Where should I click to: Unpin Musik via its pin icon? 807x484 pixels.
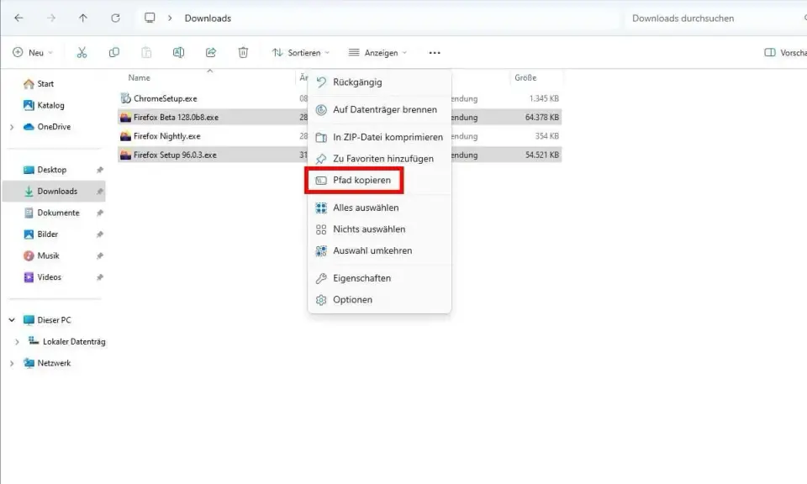pyautogui.click(x=100, y=255)
